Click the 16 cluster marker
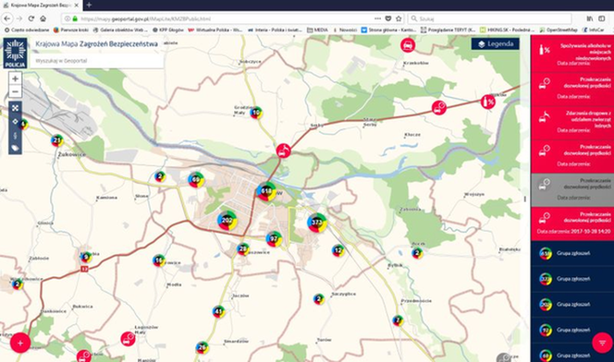The width and height of the screenshot is (614, 362). (x=159, y=260)
